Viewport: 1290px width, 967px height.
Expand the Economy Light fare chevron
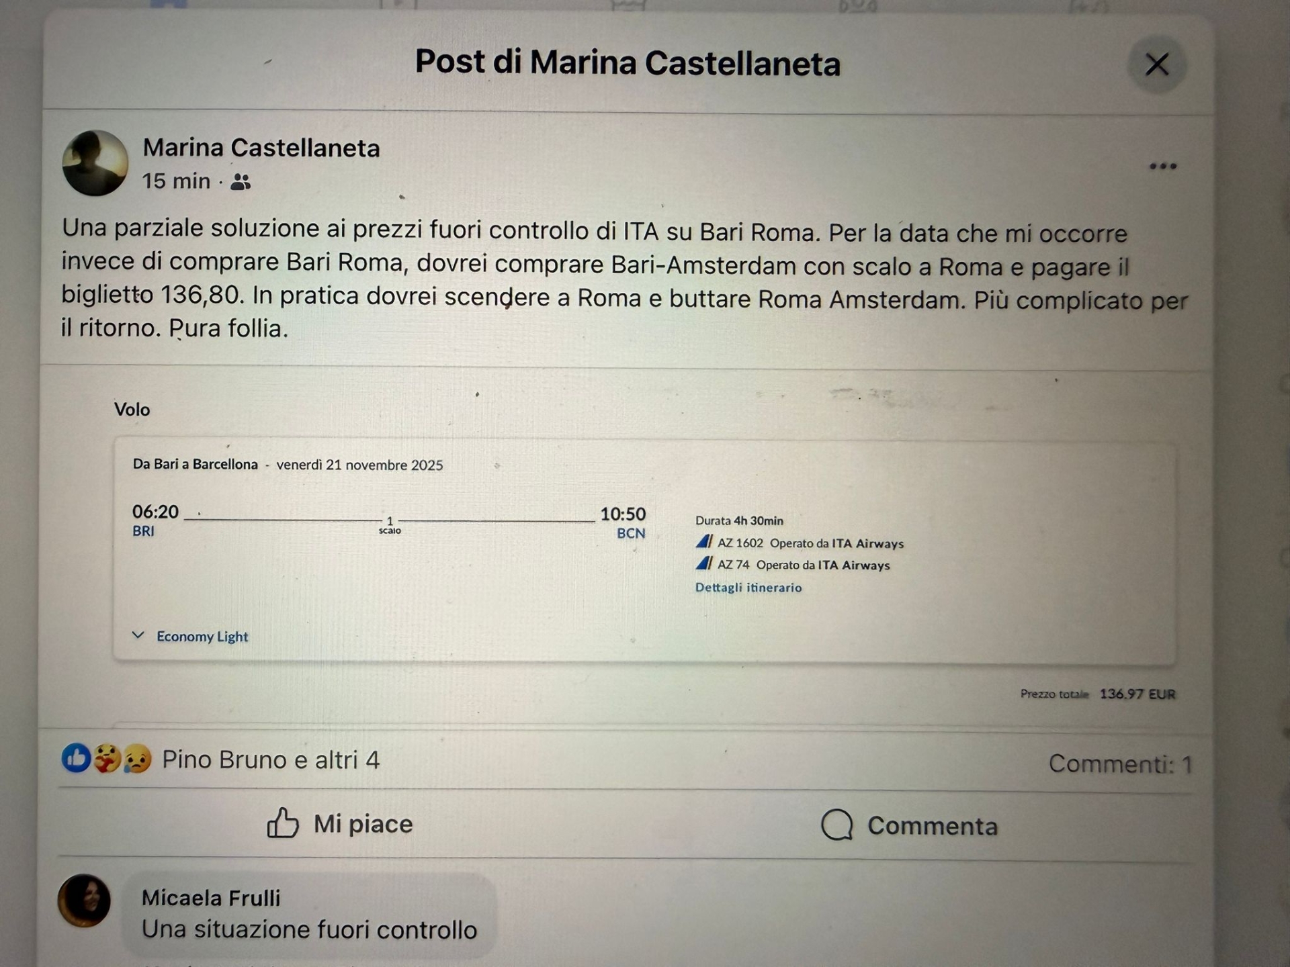138,635
